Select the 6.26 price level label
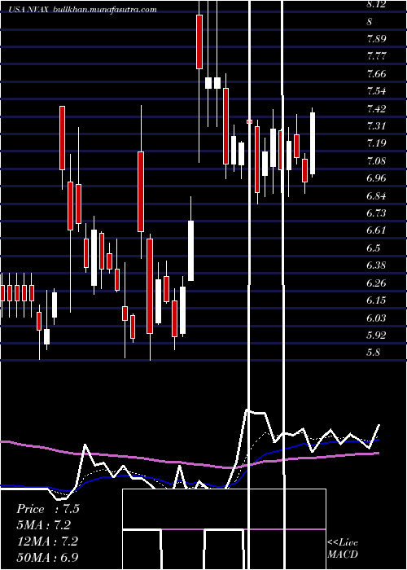Viewport: 407px width, 570px height. coord(376,283)
